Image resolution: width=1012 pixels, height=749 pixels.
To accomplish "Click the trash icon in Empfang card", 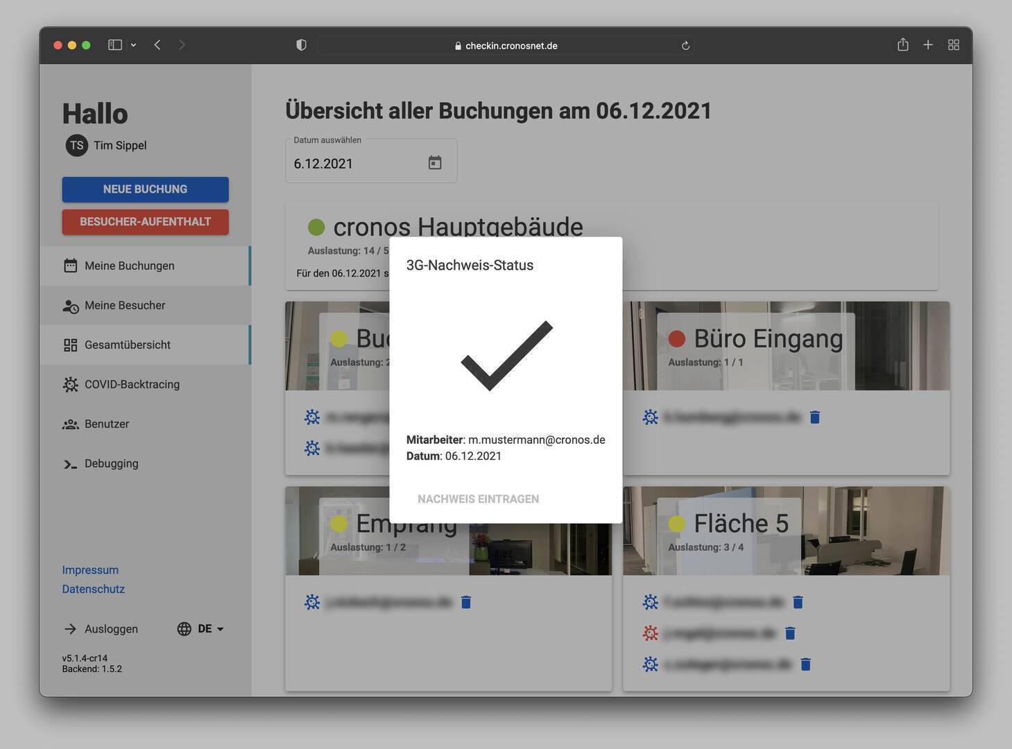I will (466, 602).
